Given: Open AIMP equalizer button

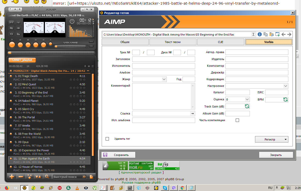Looking at the screenshot, I should pyautogui.click(x=91, y=41).
